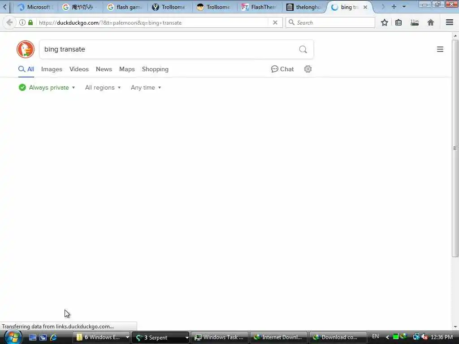Switch to the Microsoft tab
The height and width of the screenshot is (344, 459).
(36, 7)
